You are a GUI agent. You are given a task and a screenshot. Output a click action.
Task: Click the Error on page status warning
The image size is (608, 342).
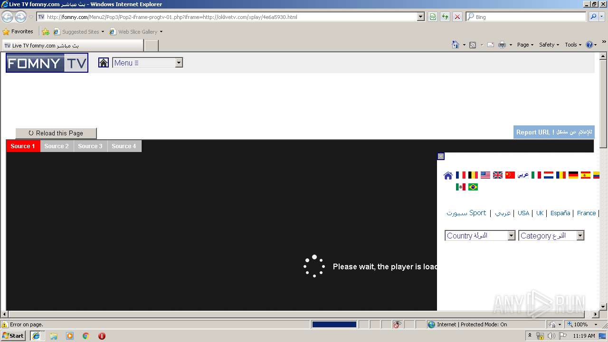(x=22, y=324)
